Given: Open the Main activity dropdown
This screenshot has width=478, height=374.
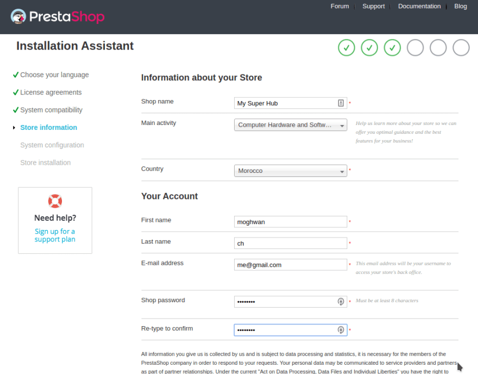Looking at the screenshot, I should (x=291, y=125).
